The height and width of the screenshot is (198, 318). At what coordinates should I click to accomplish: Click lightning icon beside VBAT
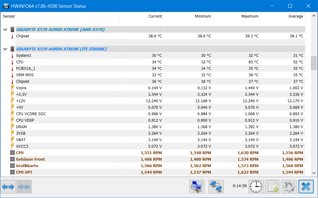pos(12,140)
